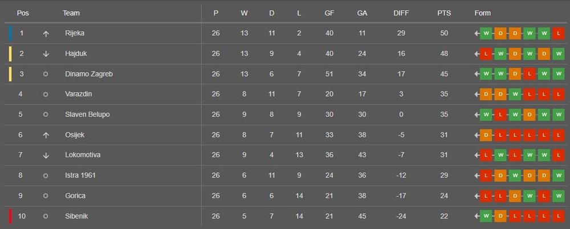
Task: Click Dinamo Zagreb's unchanged-position circle icon
Action: [46, 74]
